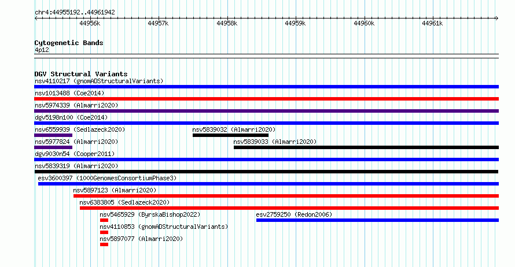Click the 44958k ruler tick label
The height and width of the screenshot is (267, 515).
point(227,23)
